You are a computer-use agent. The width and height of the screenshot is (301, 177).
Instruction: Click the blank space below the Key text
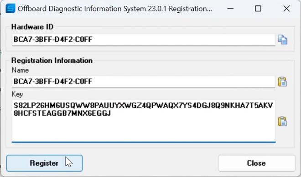coord(143,129)
